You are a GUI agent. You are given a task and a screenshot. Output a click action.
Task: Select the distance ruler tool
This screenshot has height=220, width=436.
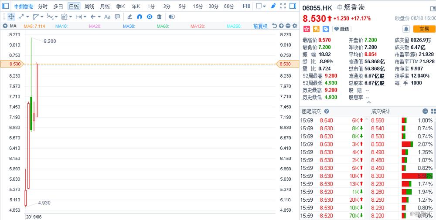[x=78, y=17]
